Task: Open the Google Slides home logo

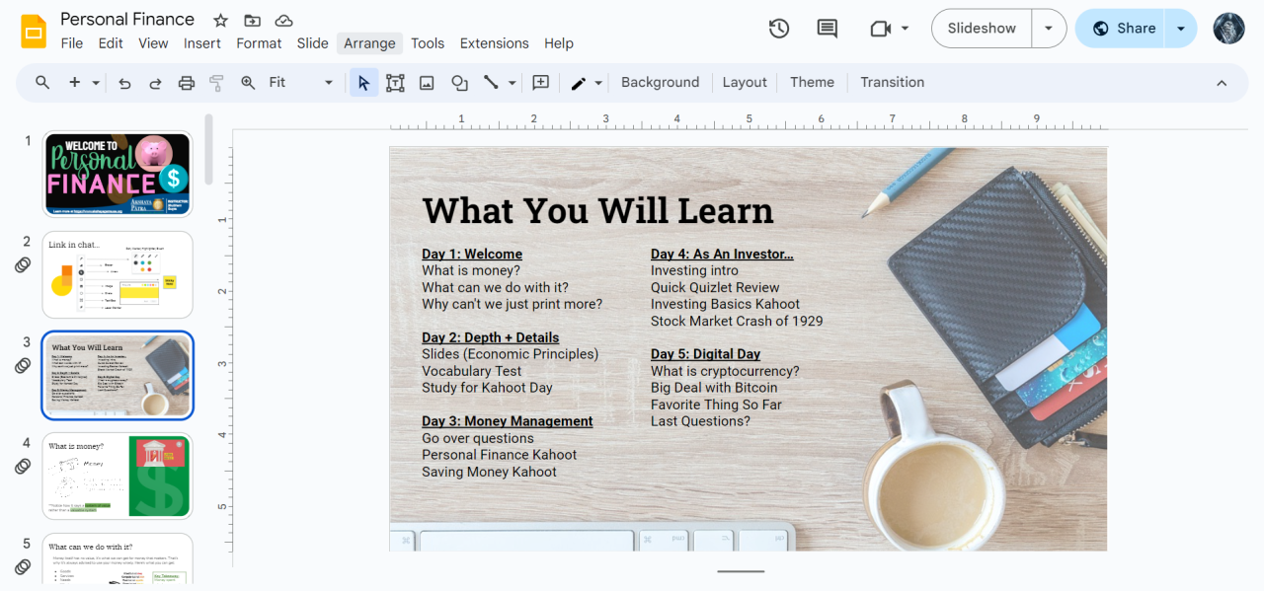Action: click(34, 31)
